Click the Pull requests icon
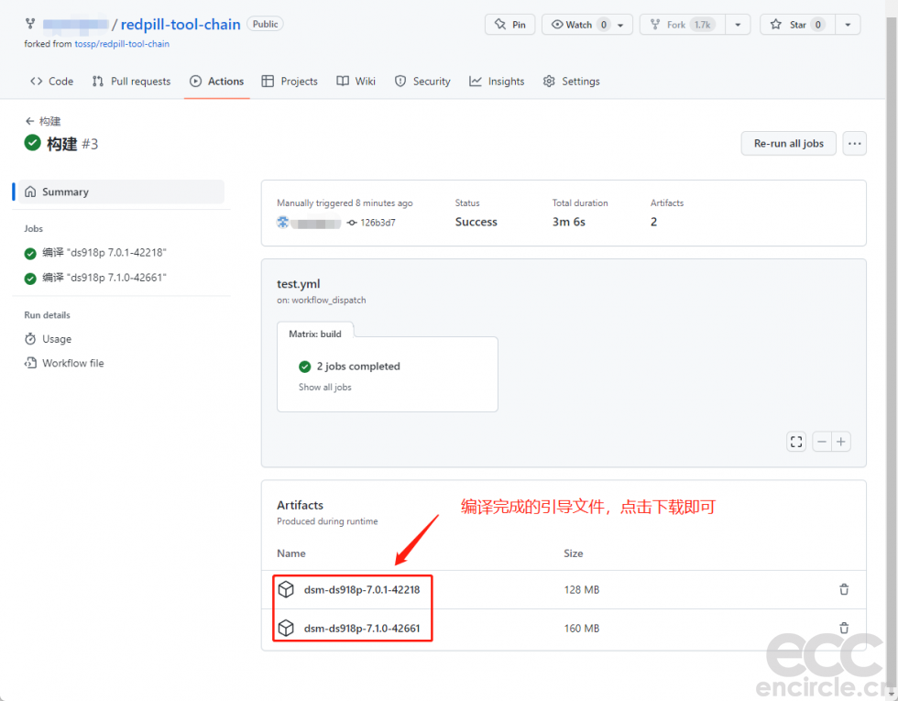Viewport: 898px width, 701px height. click(x=98, y=82)
